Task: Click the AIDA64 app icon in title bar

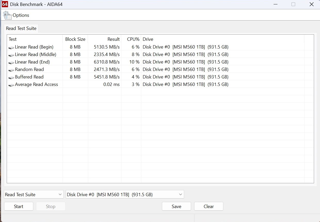Action: pos(5,4)
